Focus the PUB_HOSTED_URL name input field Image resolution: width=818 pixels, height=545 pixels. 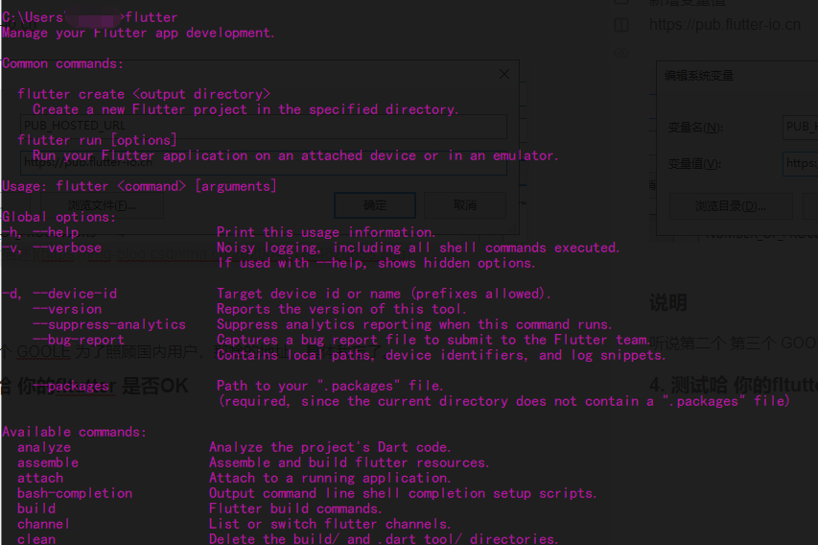[264, 126]
